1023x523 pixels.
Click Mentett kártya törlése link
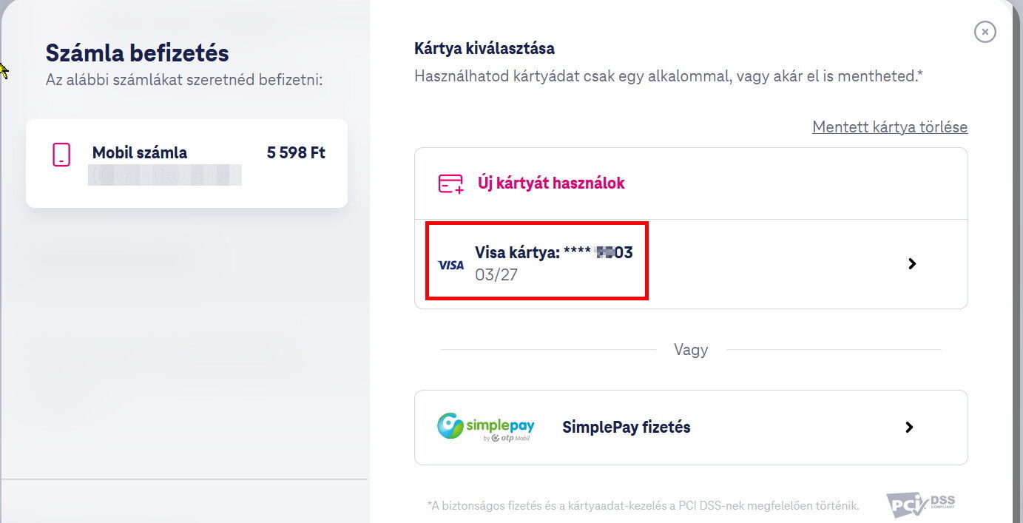tap(890, 126)
